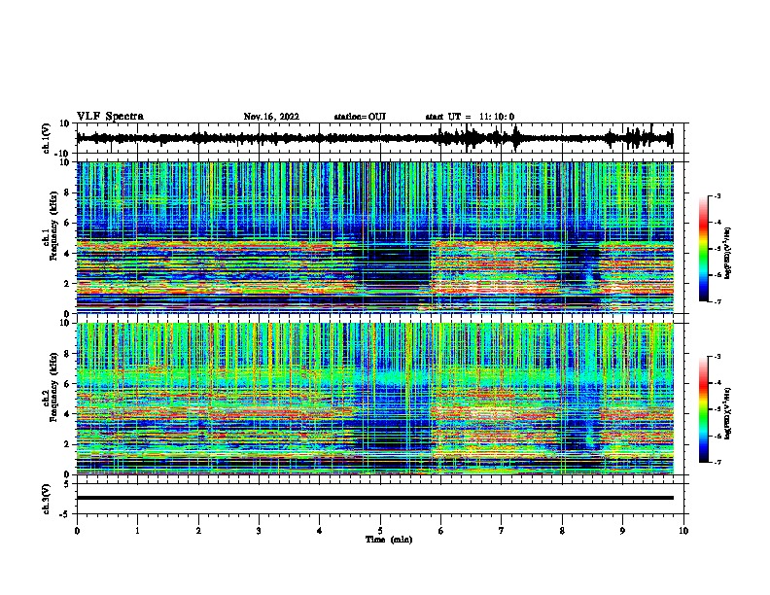Click the "-10" tick on ch.1(V) axis

(63, 154)
